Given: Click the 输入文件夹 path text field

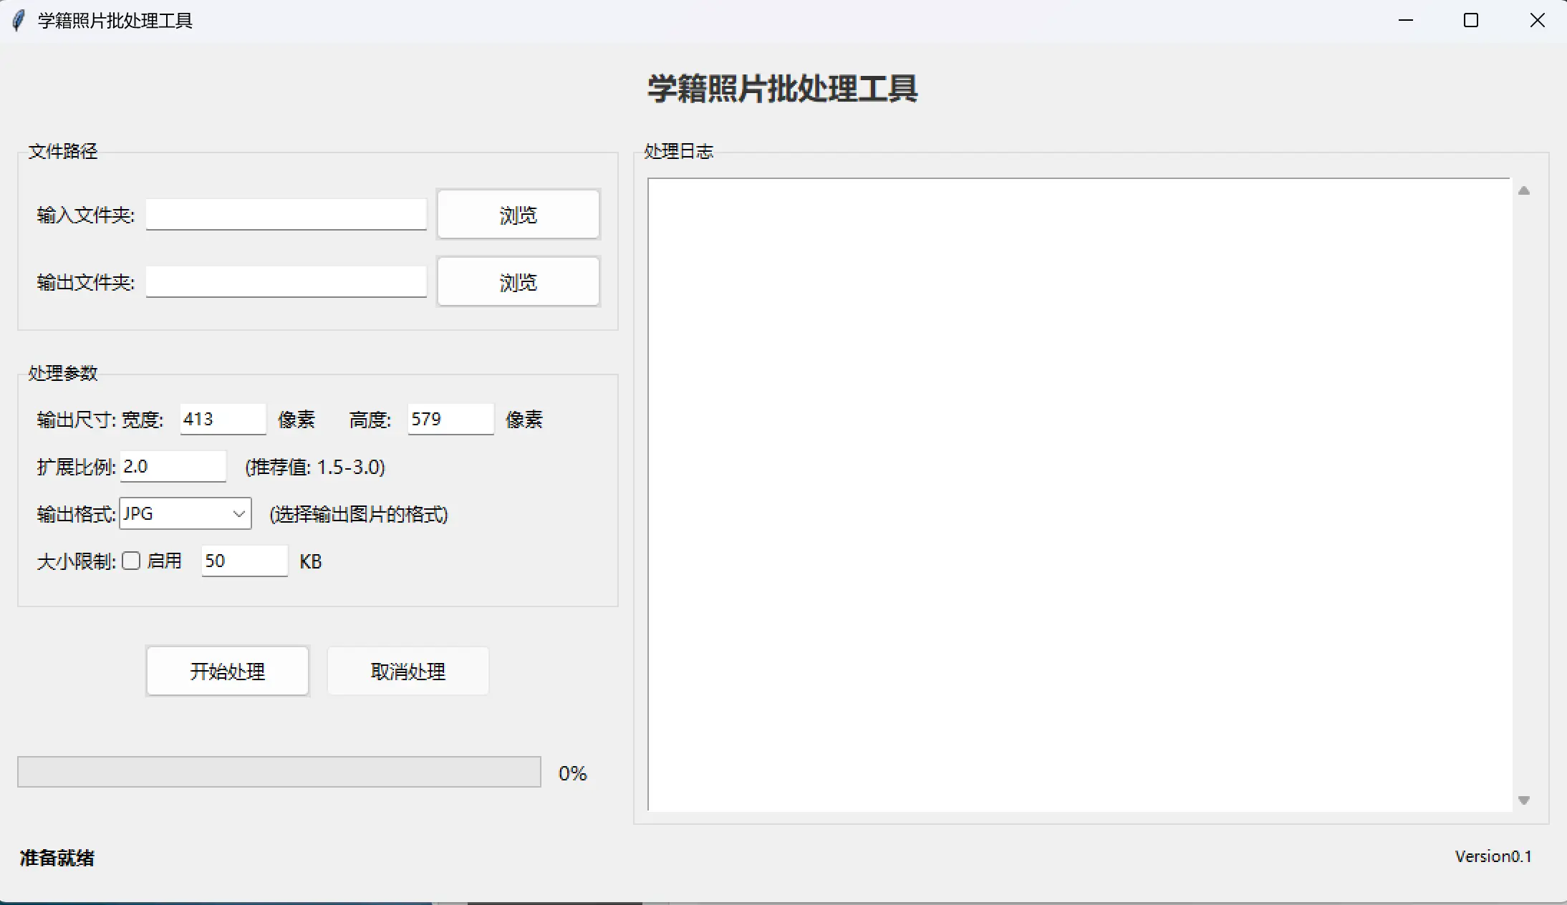Looking at the screenshot, I should tap(286, 214).
